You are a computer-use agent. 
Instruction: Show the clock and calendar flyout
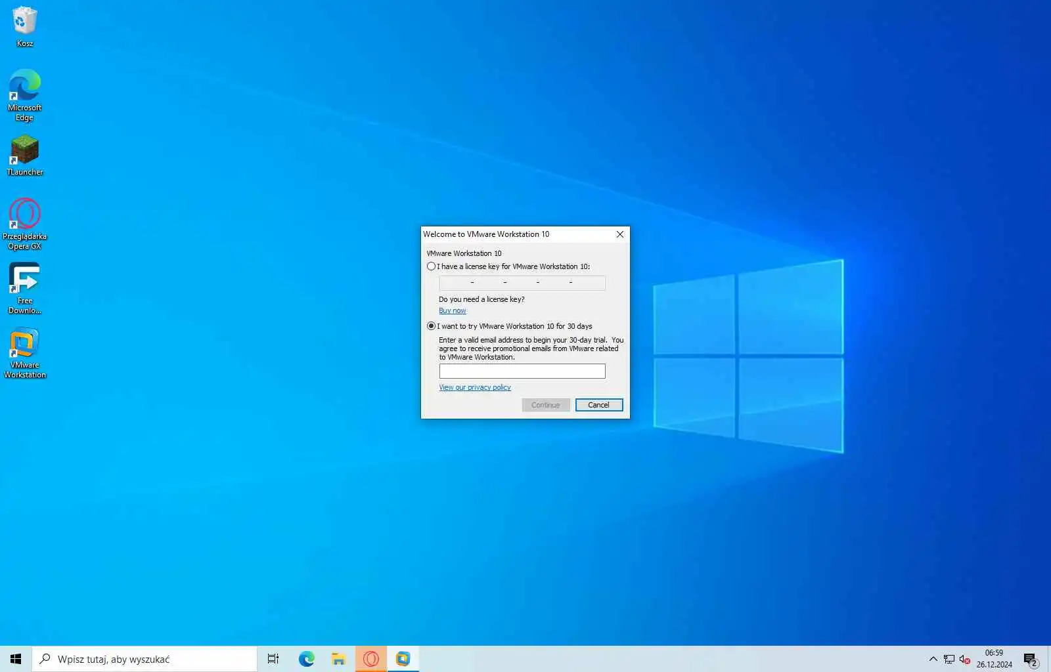pyautogui.click(x=994, y=659)
